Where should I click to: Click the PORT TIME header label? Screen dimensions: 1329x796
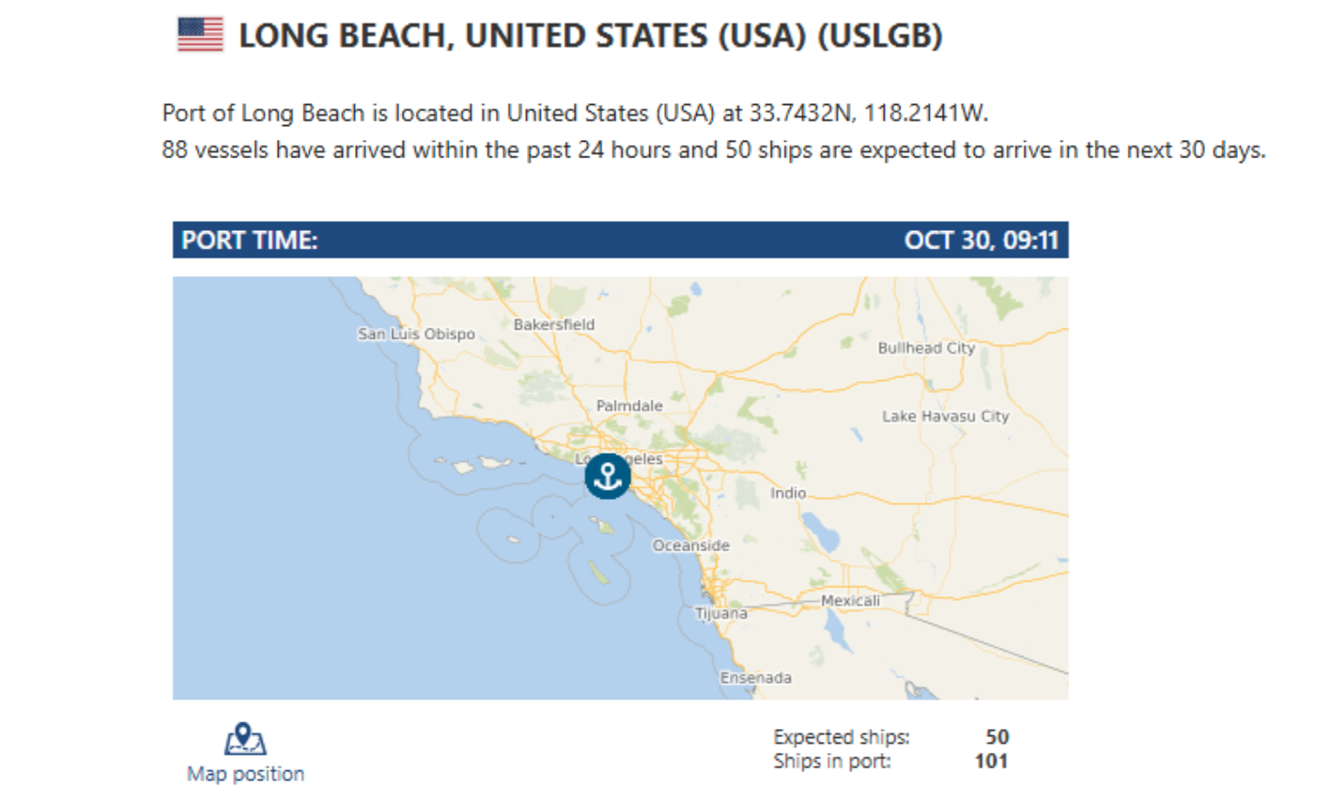tap(249, 240)
